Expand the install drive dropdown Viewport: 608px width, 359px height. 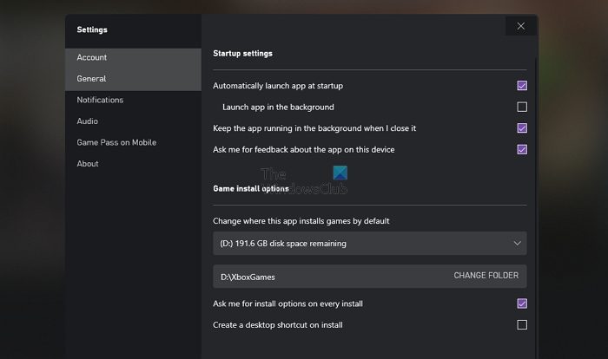369,243
